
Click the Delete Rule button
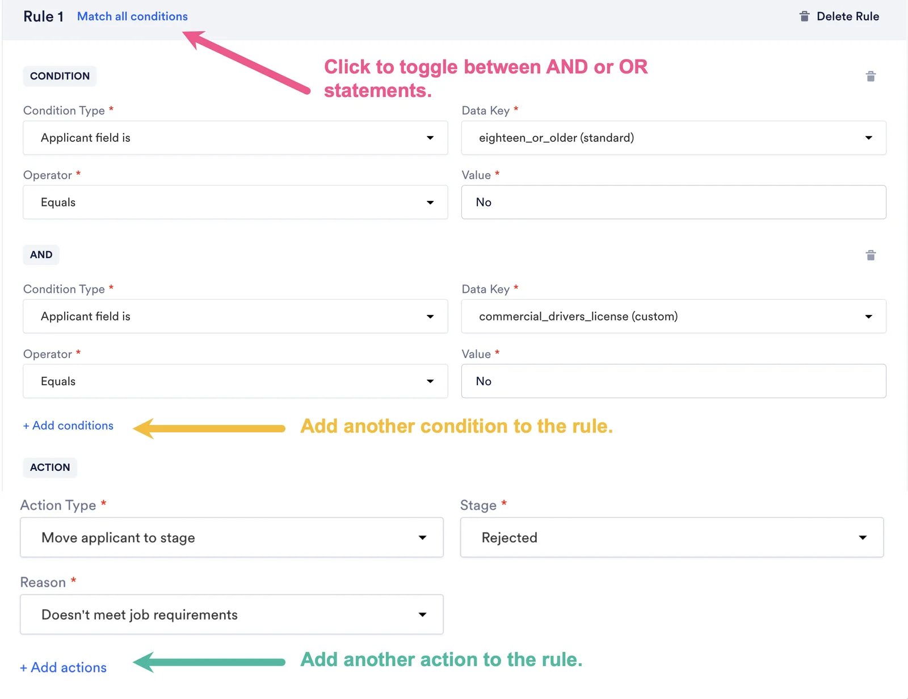[839, 16]
